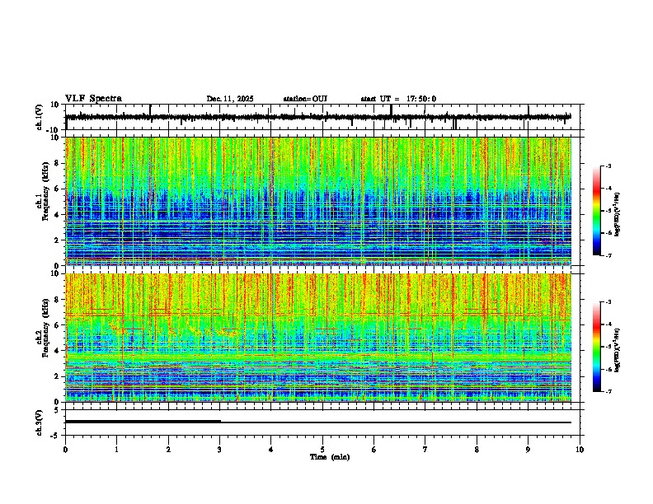Click the "6" tick on Time axis

374,450
